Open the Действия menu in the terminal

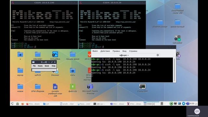pyautogui.click(x=105, y=51)
